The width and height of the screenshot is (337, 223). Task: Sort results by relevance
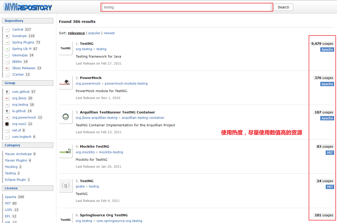click(76, 33)
